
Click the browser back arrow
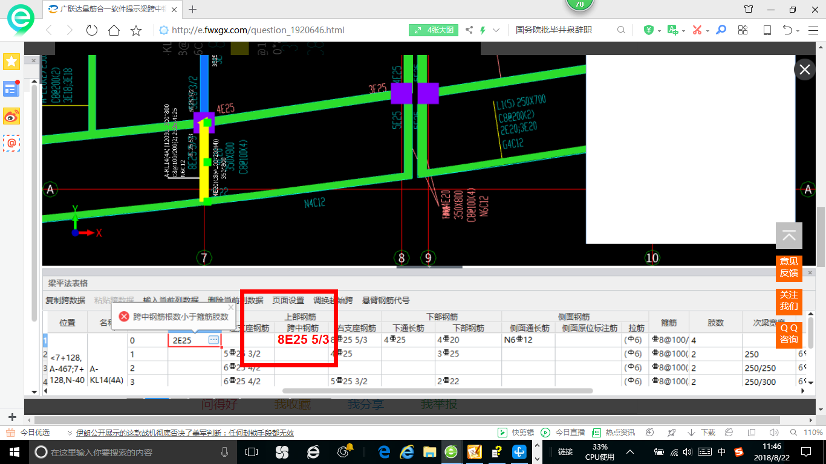pos(49,30)
